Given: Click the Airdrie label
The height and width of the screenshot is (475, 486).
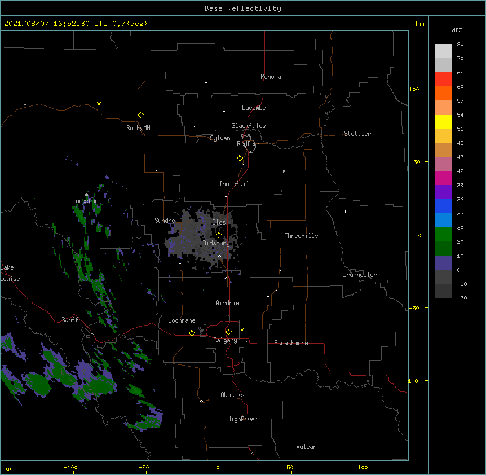Looking at the screenshot, I should point(228,303).
